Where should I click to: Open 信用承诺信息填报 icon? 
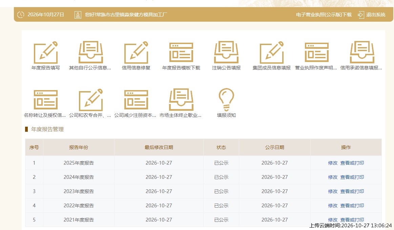click(362, 52)
